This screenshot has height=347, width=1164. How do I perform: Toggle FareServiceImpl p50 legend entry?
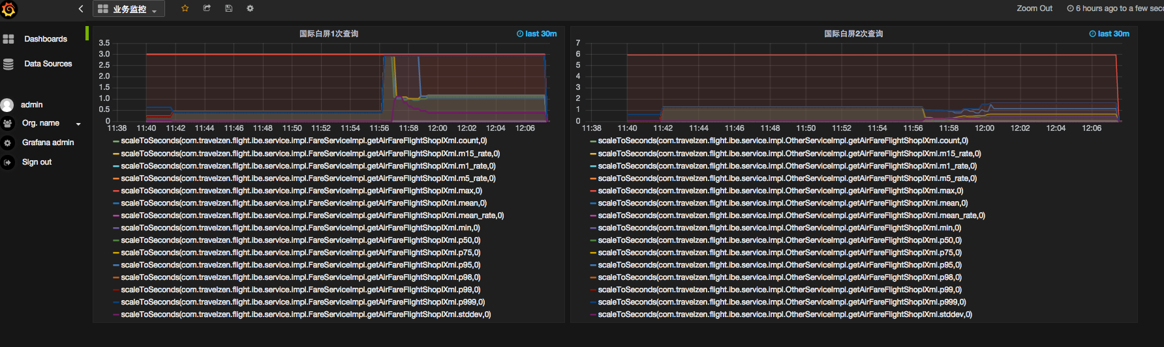click(301, 240)
